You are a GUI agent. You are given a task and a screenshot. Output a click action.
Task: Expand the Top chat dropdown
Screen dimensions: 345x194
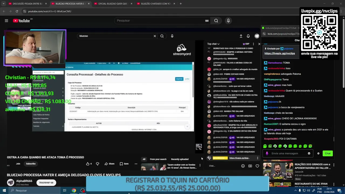[213, 44]
